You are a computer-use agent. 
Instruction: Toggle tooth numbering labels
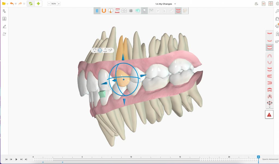coord(124,11)
